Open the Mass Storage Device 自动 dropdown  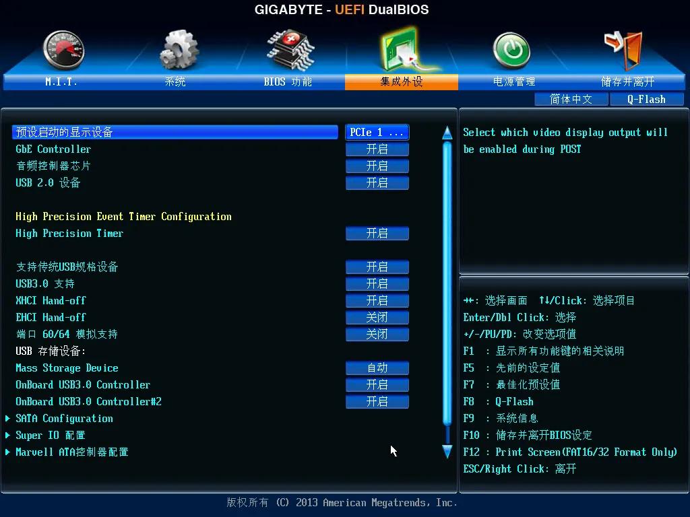tap(377, 368)
